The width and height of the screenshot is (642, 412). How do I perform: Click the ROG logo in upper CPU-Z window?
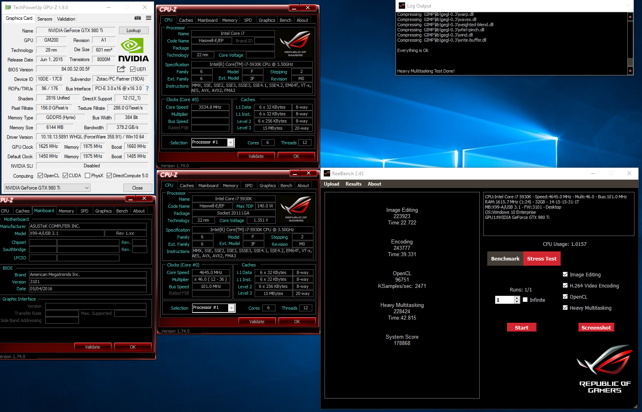click(x=295, y=44)
